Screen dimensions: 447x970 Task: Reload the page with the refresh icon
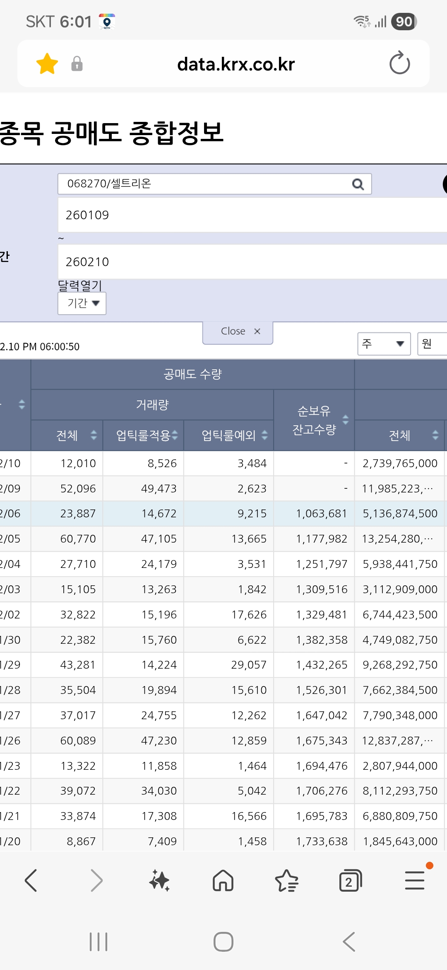[x=399, y=63]
